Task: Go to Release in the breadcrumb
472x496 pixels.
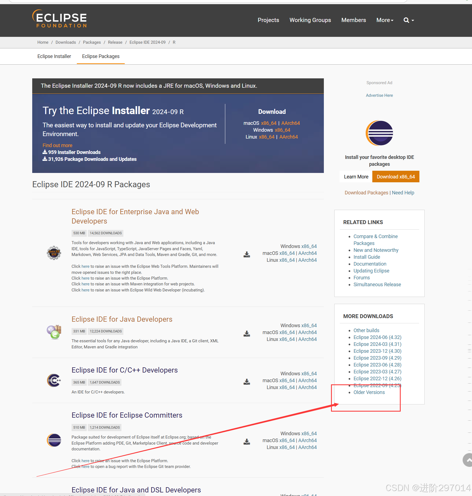Action: pyautogui.click(x=115, y=42)
